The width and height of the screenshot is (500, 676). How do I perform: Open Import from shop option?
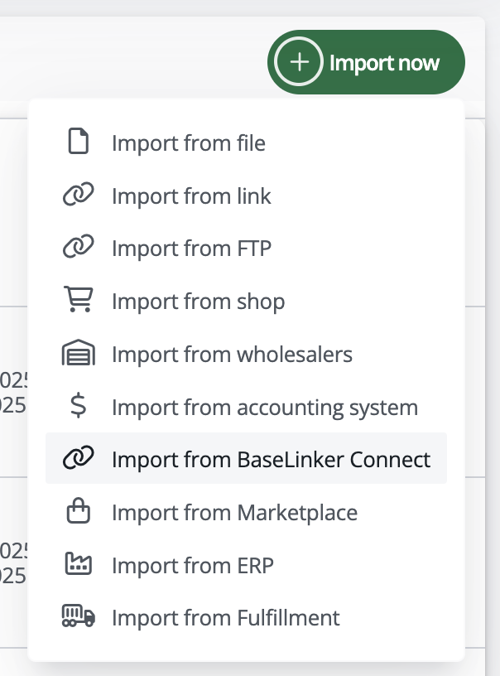(198, 302)
